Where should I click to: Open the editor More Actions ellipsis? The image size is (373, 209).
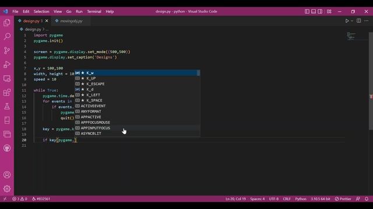366,21
